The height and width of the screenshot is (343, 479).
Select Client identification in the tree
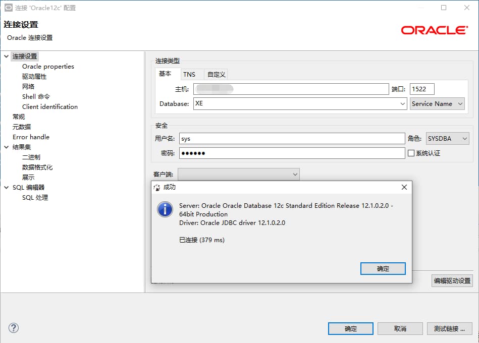coord(50,107)
